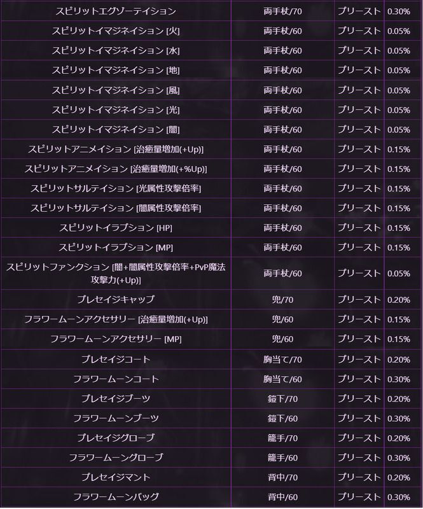Select スピリットアニメイション [治癒量増加(+%Up)] entry
This screenshot has width=423, height=509.
115,169
